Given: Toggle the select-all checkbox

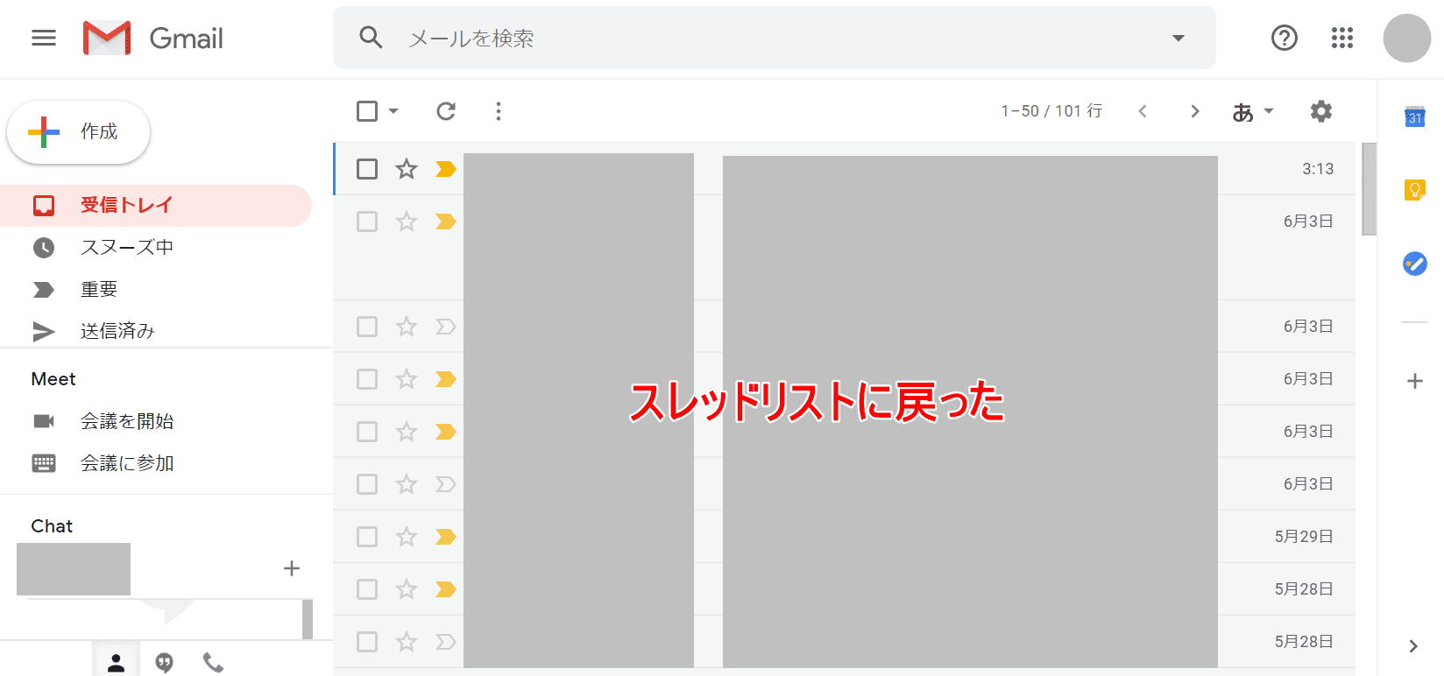Looking at the screenshot, I should [367, 111].
